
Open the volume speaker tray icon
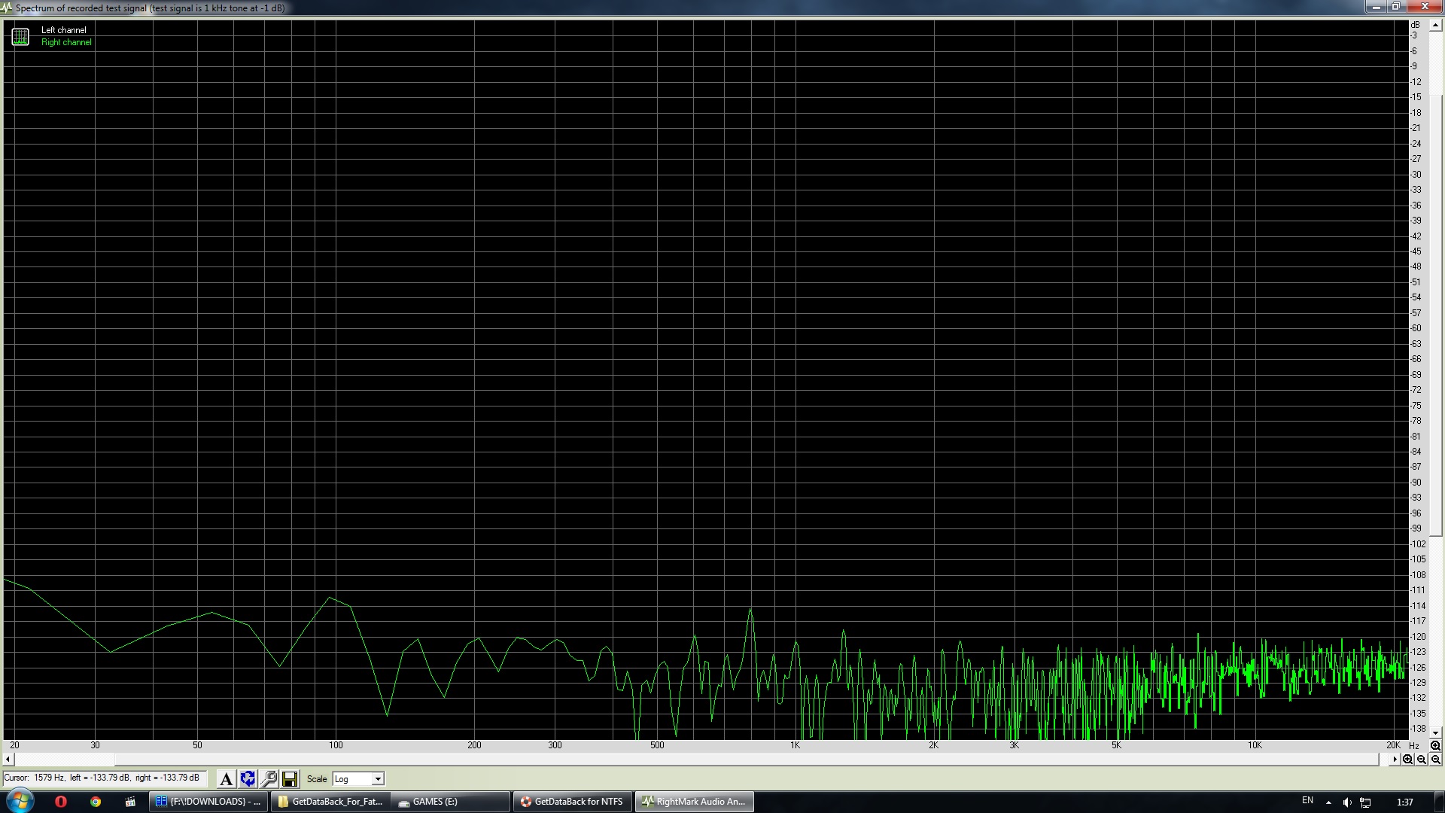point(1347,802)
